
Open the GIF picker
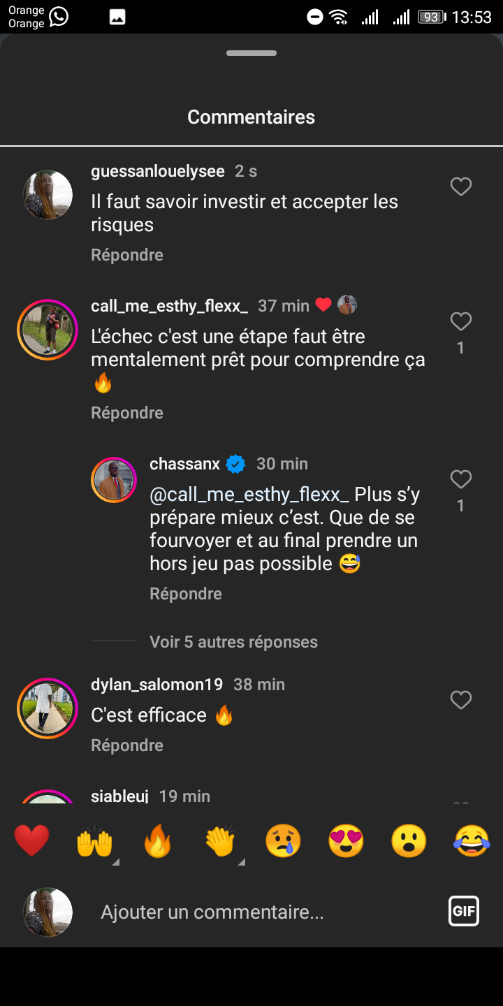(x=464, y=911)
